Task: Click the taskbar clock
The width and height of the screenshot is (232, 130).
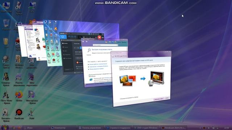Action: [227, 128]
